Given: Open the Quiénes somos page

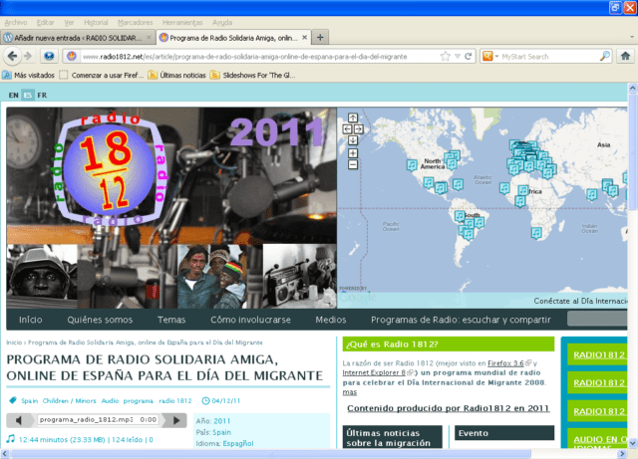Looking at the screenshot, I should click(100, 320).
